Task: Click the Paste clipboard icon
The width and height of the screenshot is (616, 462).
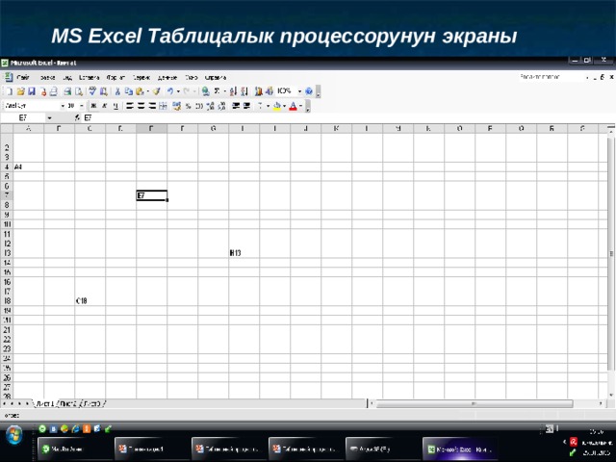Action: [x=140, y=91]
